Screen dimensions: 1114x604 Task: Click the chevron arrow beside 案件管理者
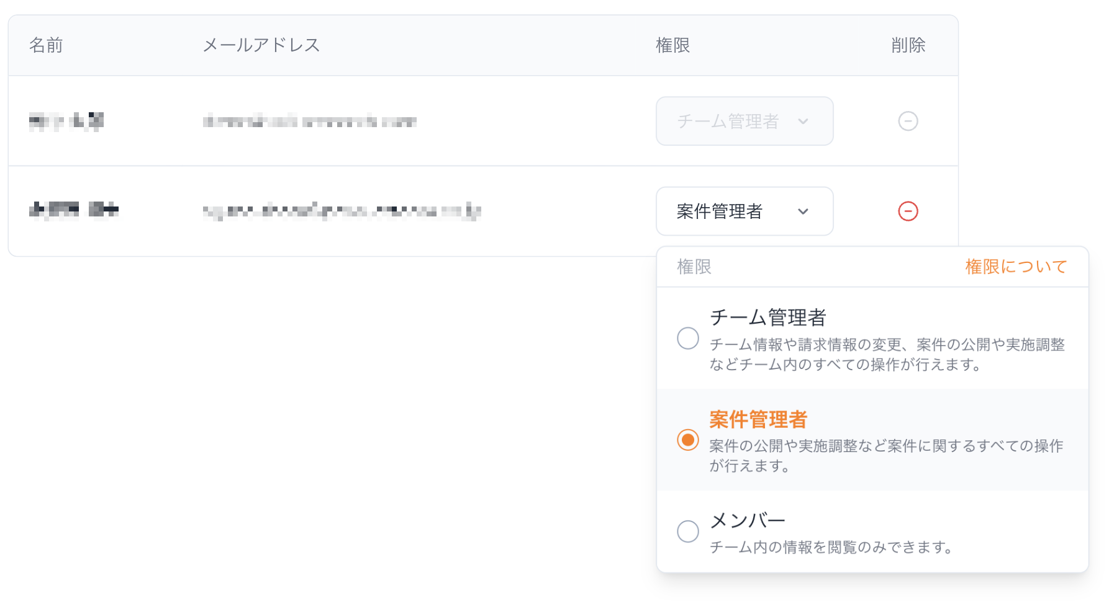[x=803, y=211]
